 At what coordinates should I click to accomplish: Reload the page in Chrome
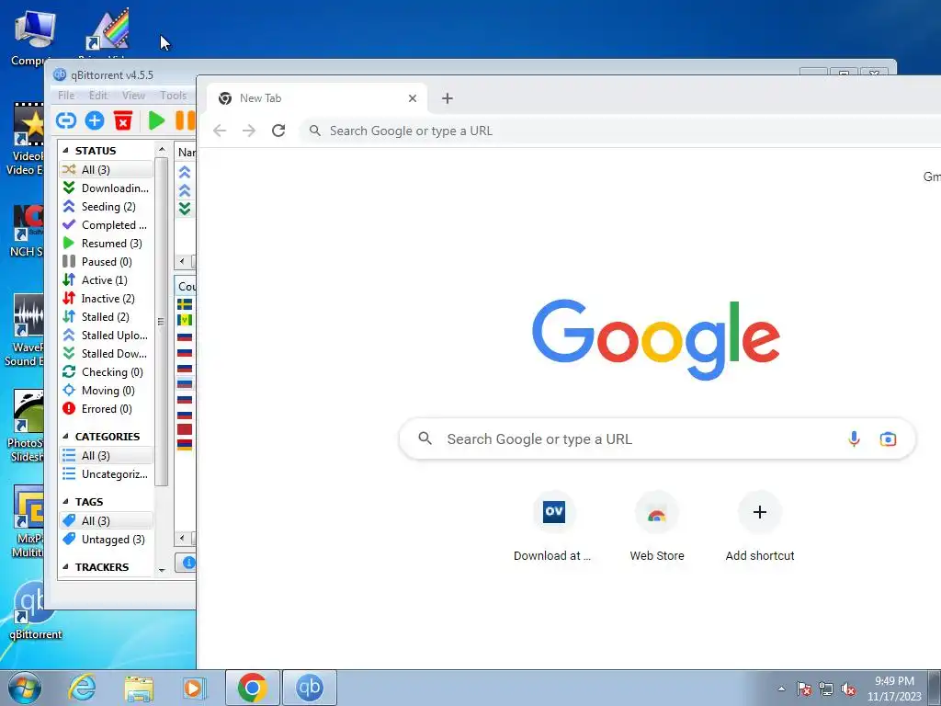pos(278,131)
